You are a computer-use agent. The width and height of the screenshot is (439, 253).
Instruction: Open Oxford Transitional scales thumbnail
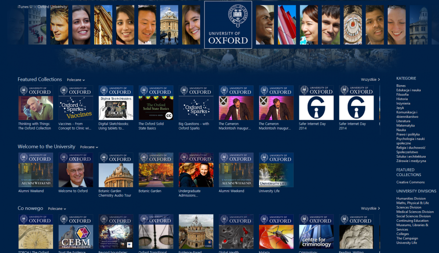[156, 232]
